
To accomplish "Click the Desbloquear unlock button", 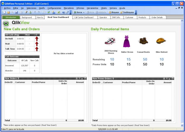I will tap(127, 12).
